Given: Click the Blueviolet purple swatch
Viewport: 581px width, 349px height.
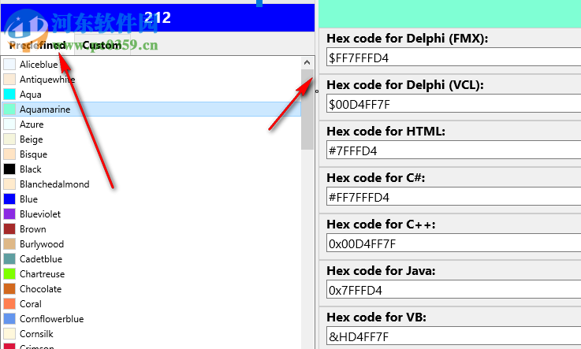Looking at the screenshot, I should tap(9, 214).
